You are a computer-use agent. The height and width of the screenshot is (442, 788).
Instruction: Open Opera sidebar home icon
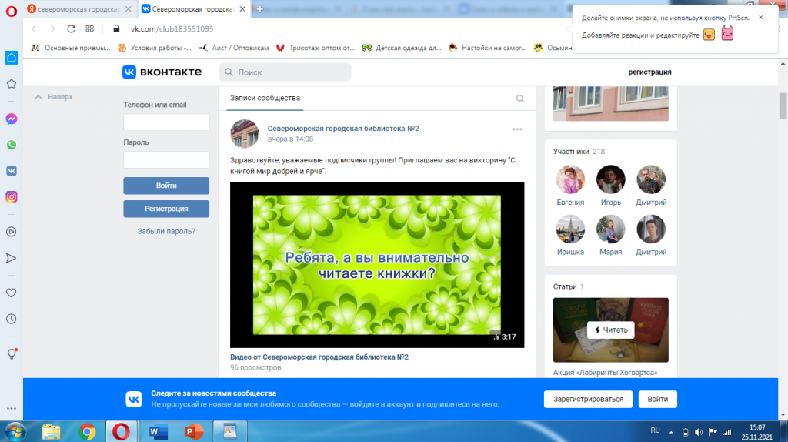11,58
